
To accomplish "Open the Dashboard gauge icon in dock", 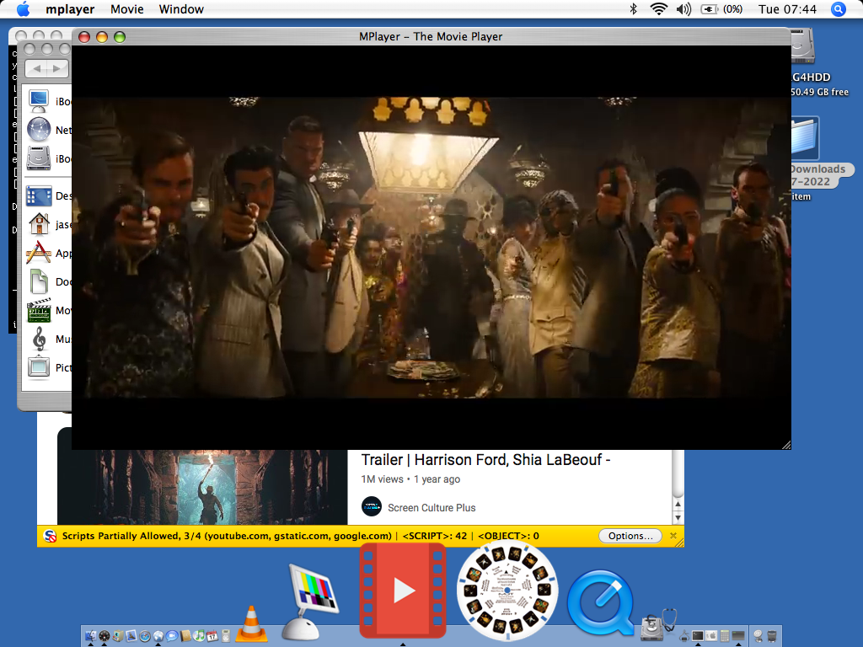I will [105, 636].
